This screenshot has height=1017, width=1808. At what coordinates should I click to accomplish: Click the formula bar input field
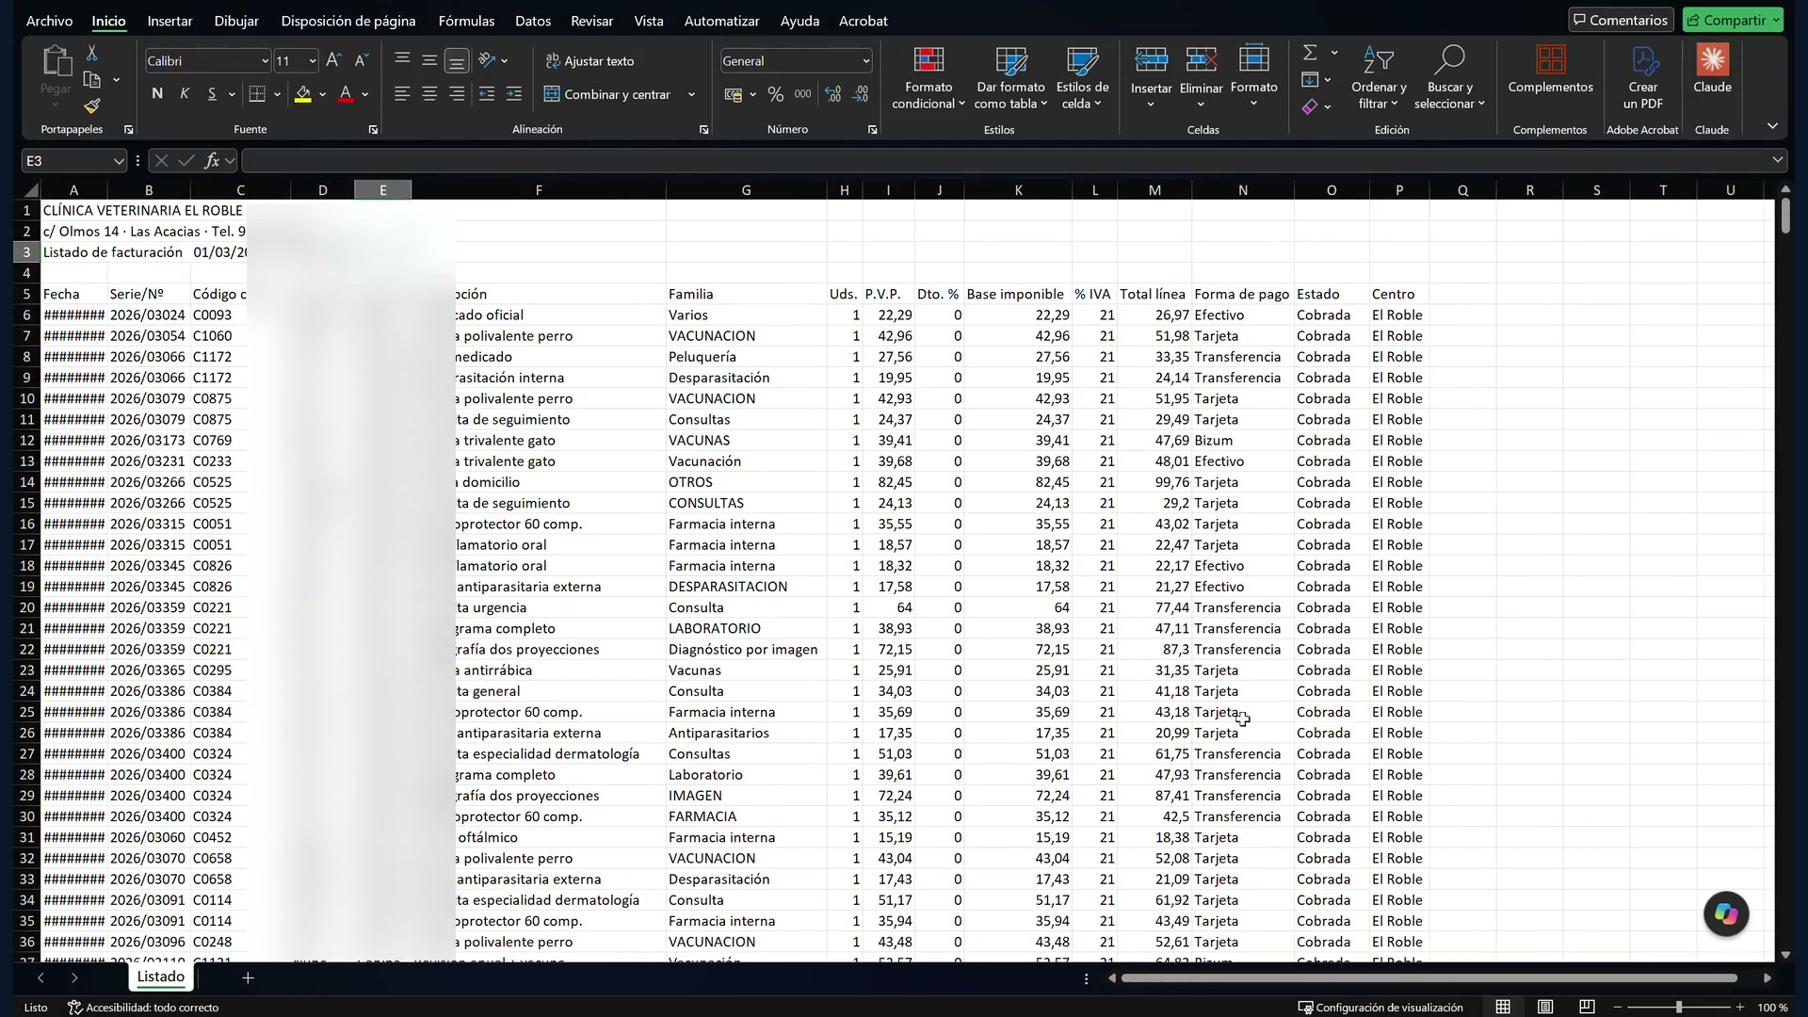point(1005,161)
